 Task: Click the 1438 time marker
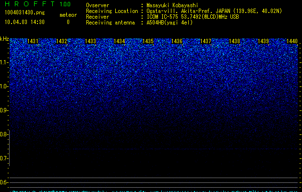tap(234, 41)
